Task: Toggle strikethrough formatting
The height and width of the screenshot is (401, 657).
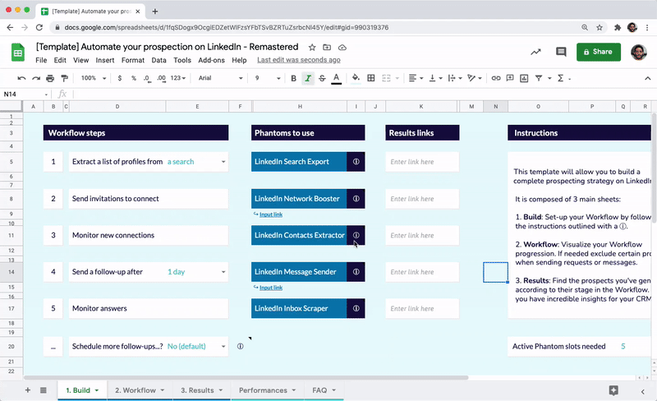Action: [321, 78]
